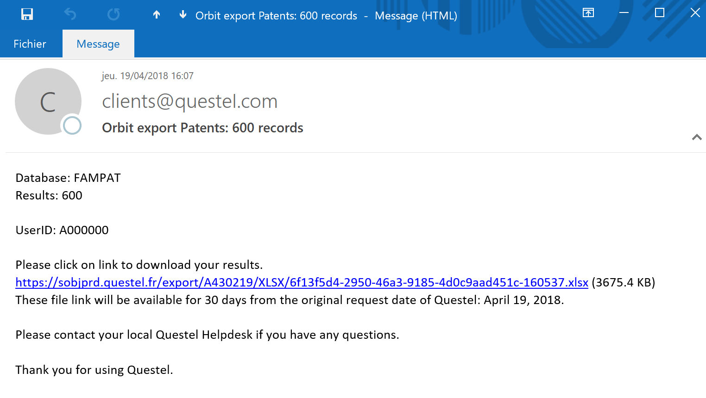Minimize the message window
The image size is (706, 398).
point(624,13)
